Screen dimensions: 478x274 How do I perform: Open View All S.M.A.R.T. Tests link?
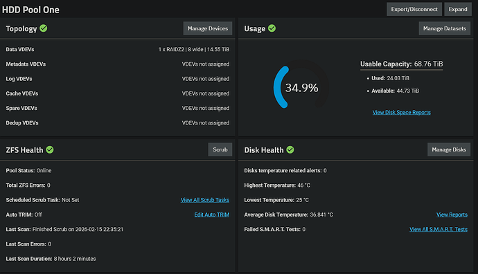pyautogui.click(x=439, y=229)
